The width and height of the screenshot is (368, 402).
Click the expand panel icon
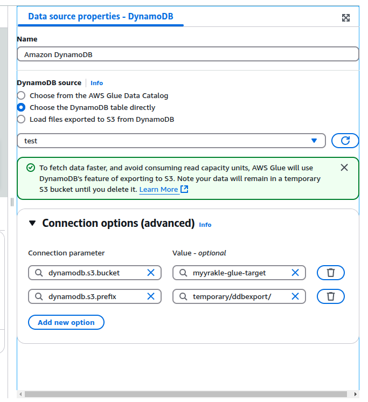346,18
